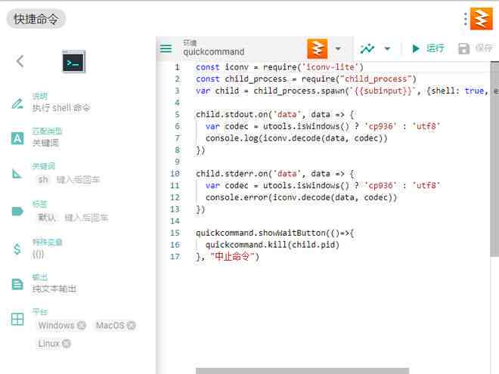This screenshot has width=499, height=374.
Task: Run the script with 运行 button
Action: (x=427, y=48)
